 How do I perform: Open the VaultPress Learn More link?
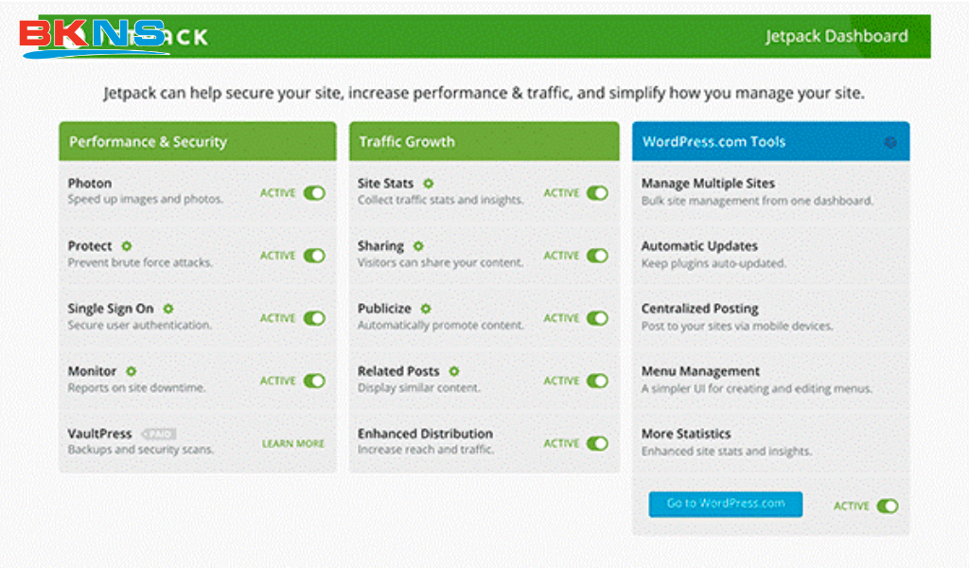293,444
